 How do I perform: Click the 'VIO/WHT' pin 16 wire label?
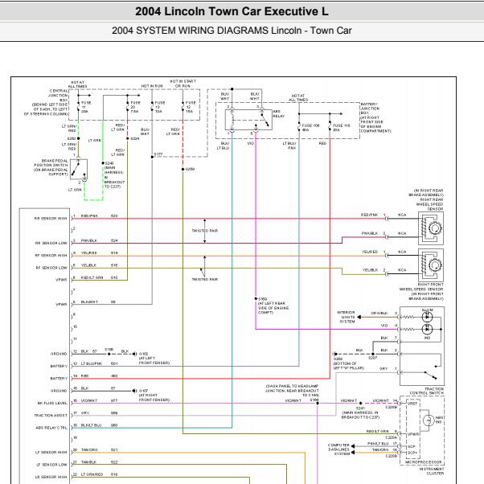[89, 400]
